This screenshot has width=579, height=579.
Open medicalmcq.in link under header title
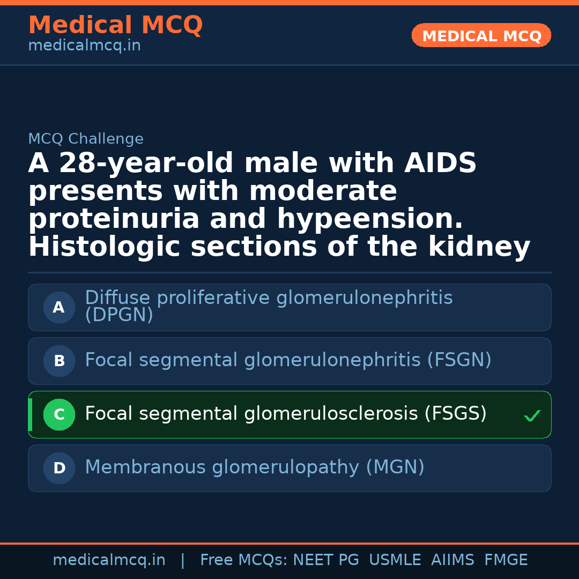pyautogui.click(x=84, y=46)
